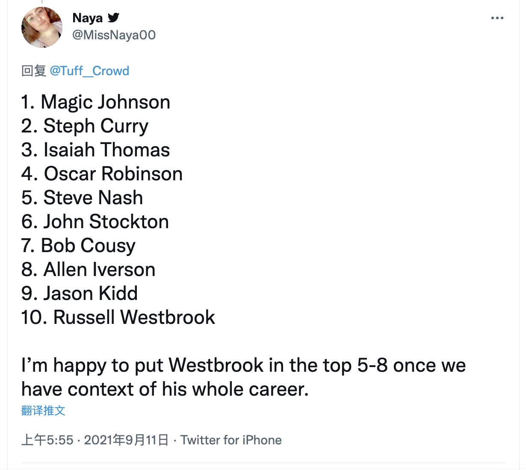Click the Oscar Robinson entry

[x=102, y=174]
